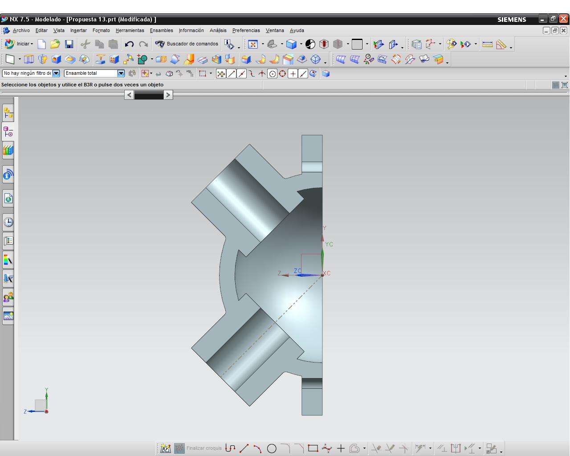Expand the rendering style dropdown arrow
Screen dimensions: 570x456
click(301, 44)
